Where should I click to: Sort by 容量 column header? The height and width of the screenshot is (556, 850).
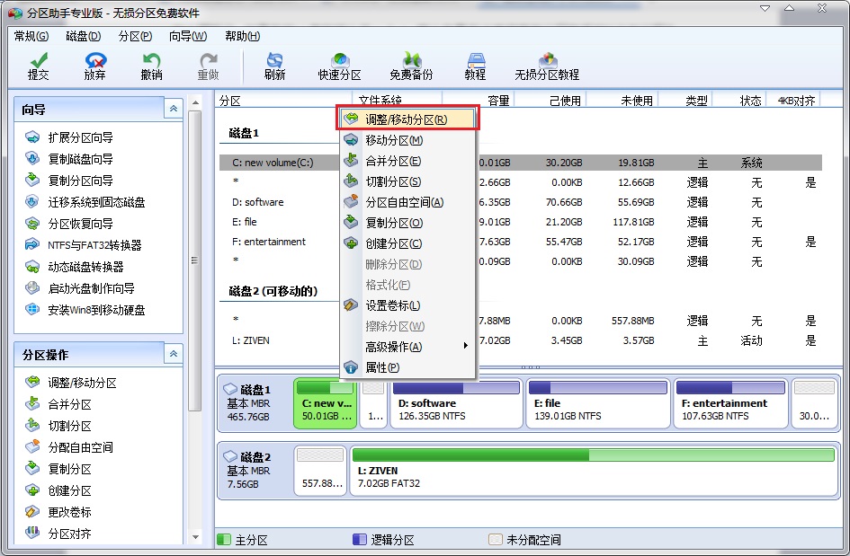pos(497,101)
